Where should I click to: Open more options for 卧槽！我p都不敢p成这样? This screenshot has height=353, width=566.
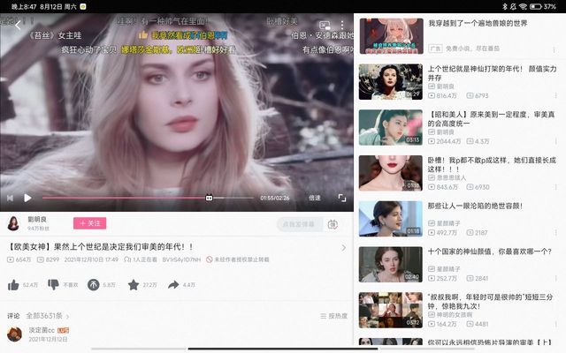[x=555, y=187]
